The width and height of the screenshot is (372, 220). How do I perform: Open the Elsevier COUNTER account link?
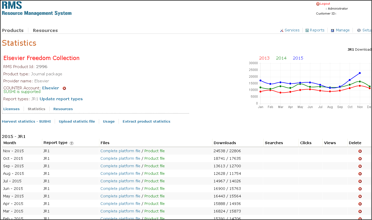[51, 88]
